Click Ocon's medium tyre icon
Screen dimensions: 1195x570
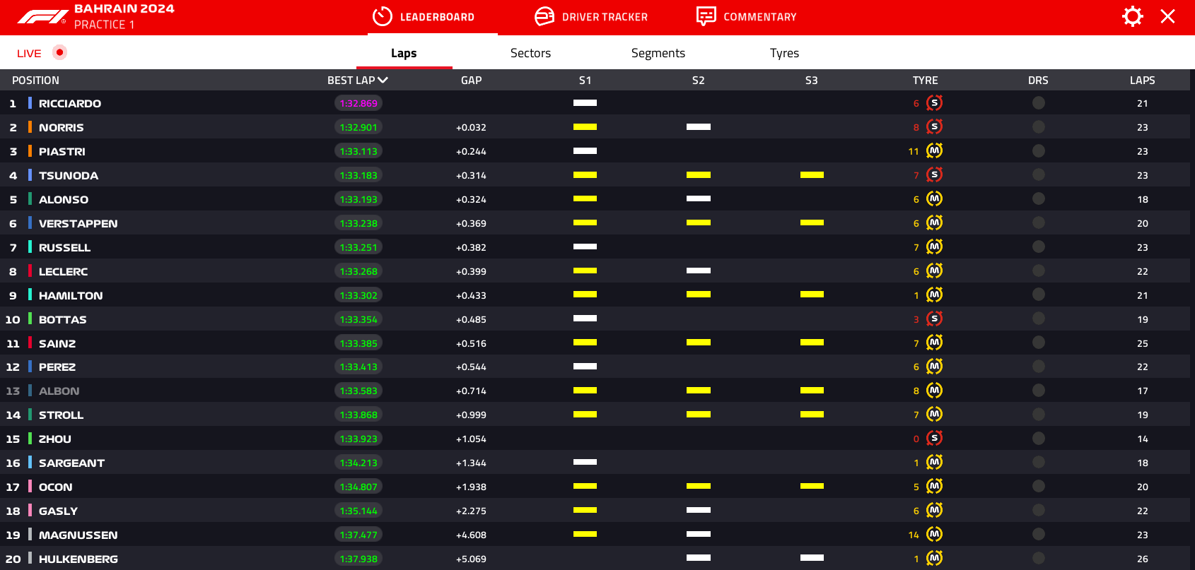(934, 487)
